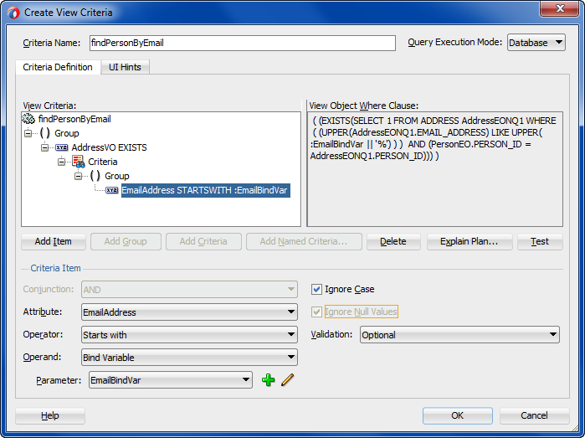The height and width of the screenshot is (438, 585).
Task: Click the Criteria node icon in tree
Action: tap(79, 162)
